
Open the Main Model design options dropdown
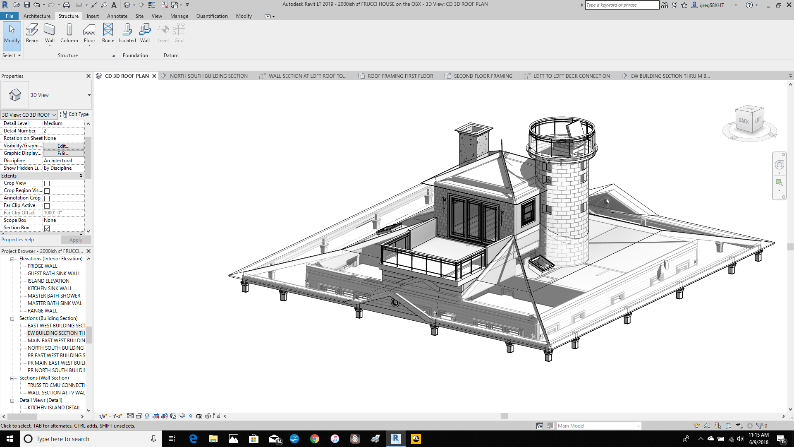599,425
